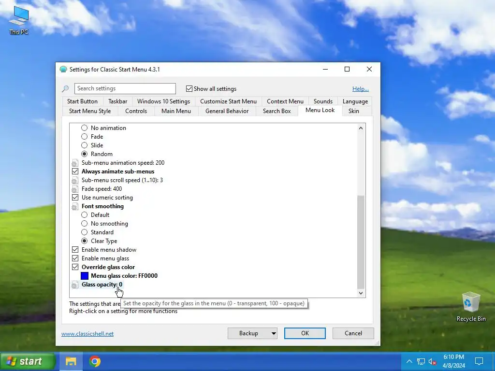495x371 pixels.
Task: Select the Menu Look tab
Action: pos(320,110)
